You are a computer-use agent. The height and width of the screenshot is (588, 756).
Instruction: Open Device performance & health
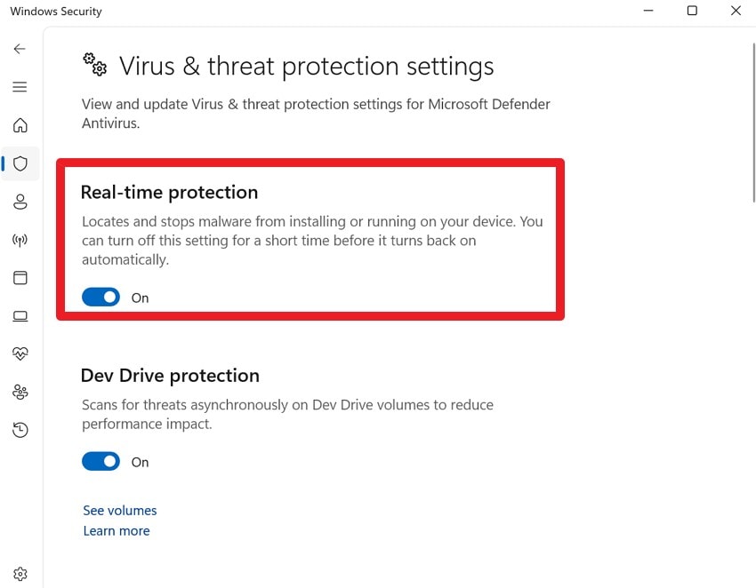20,354
